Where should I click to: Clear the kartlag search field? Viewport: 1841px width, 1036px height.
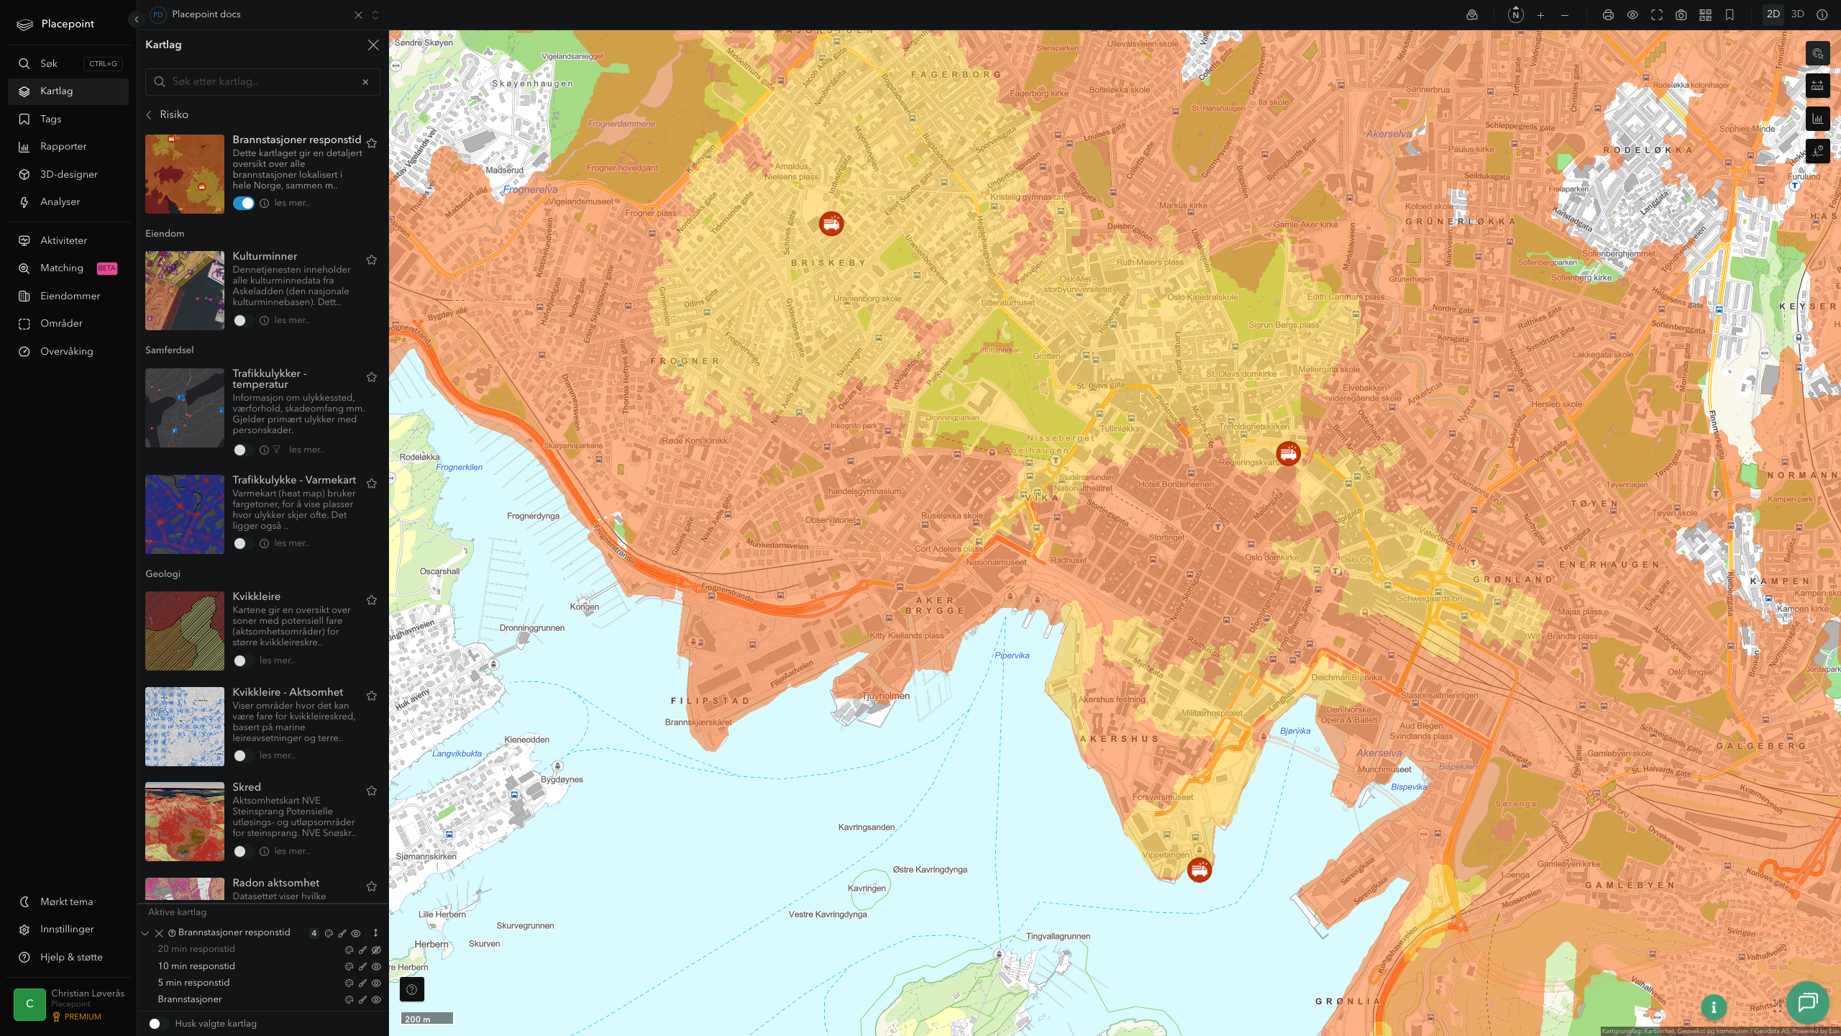click(x=365, y=82)
